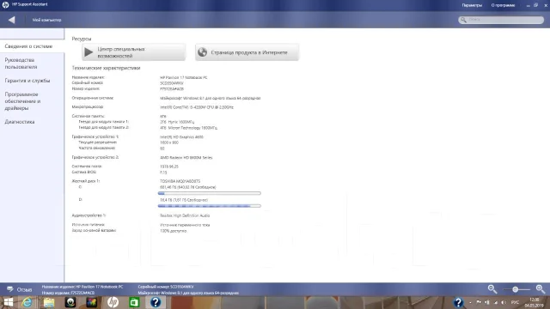550x309 pixels.
Task: Click the AMD Radeon HD 8600M Series value
Action: pyautogui.click(x=186, y=158)
